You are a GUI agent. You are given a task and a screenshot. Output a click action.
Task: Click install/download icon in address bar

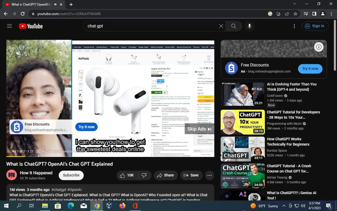(x=279, y=14)
